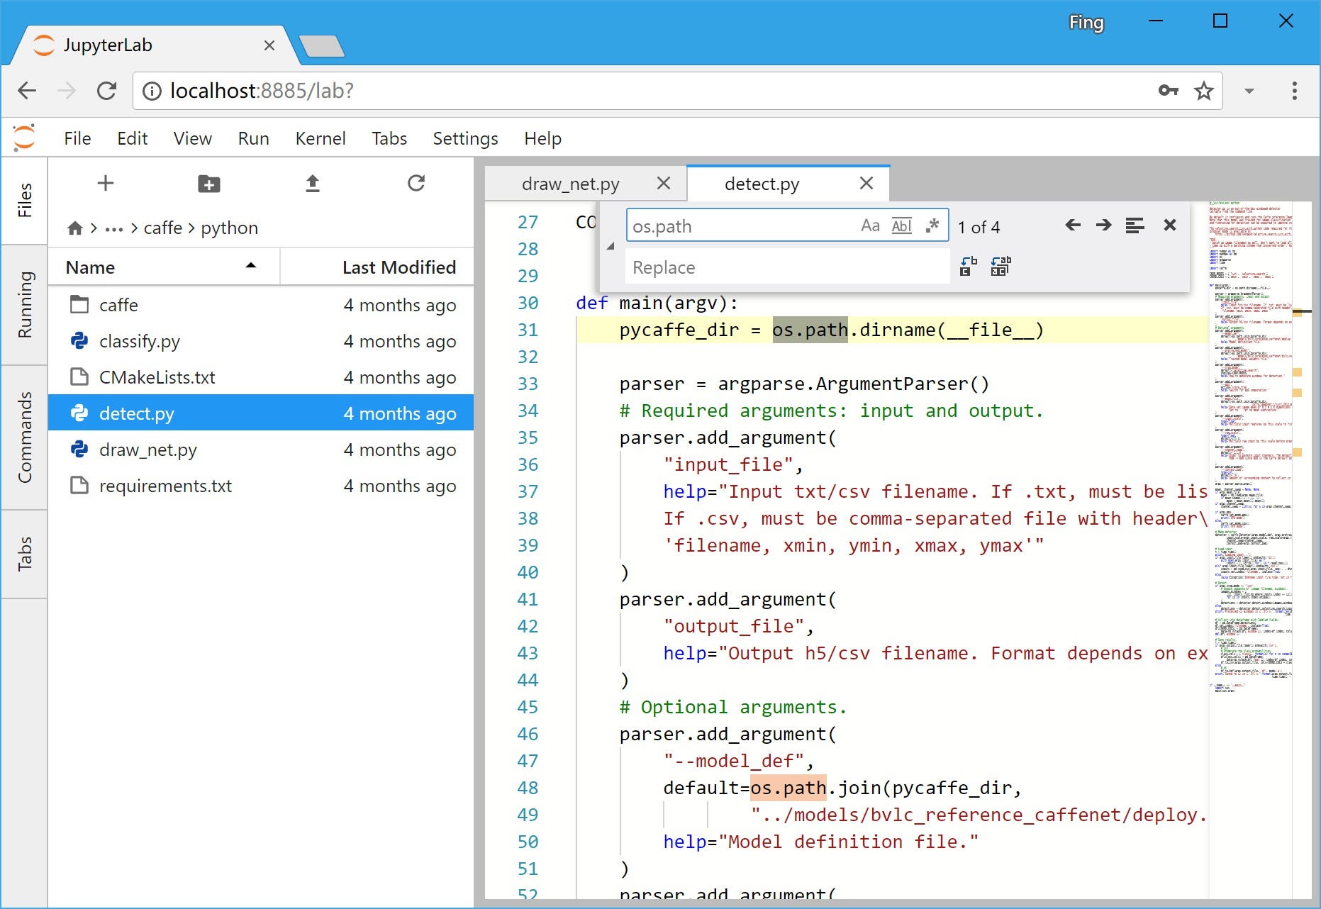Screen dimensions: 1321x909
Task: Go to the next search match
Action: [1103, 225]
